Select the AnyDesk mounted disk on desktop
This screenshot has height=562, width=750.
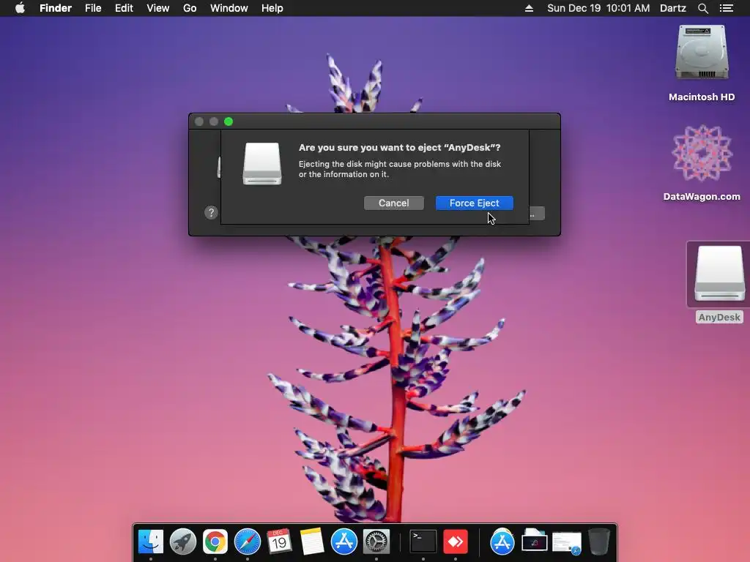pyautogui.click(x=719, y=274)
